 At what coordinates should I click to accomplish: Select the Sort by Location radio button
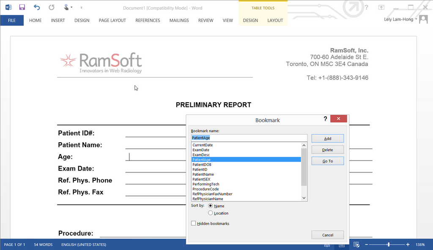211,213
